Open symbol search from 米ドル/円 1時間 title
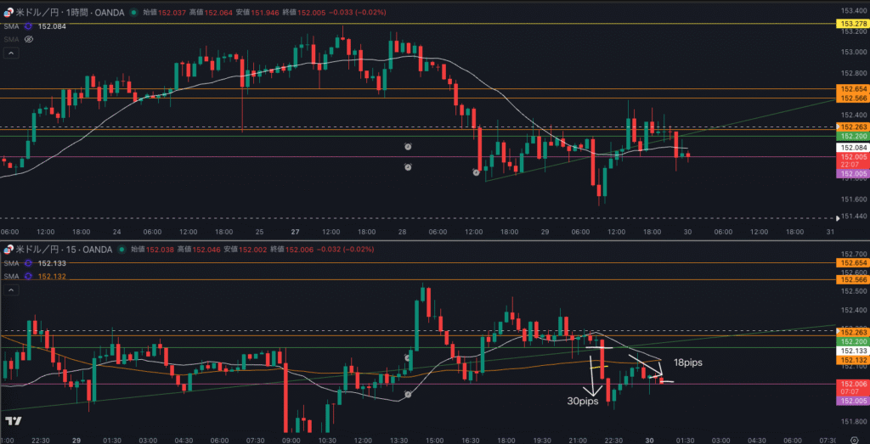870x444 pixels. (x=58, y=12)
